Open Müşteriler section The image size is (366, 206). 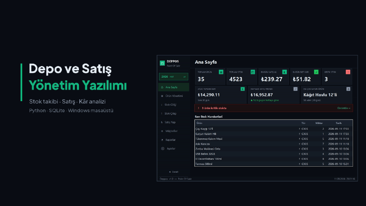[x=174, y=131]
